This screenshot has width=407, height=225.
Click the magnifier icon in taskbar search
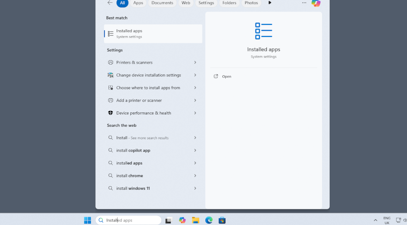(101, 220)
